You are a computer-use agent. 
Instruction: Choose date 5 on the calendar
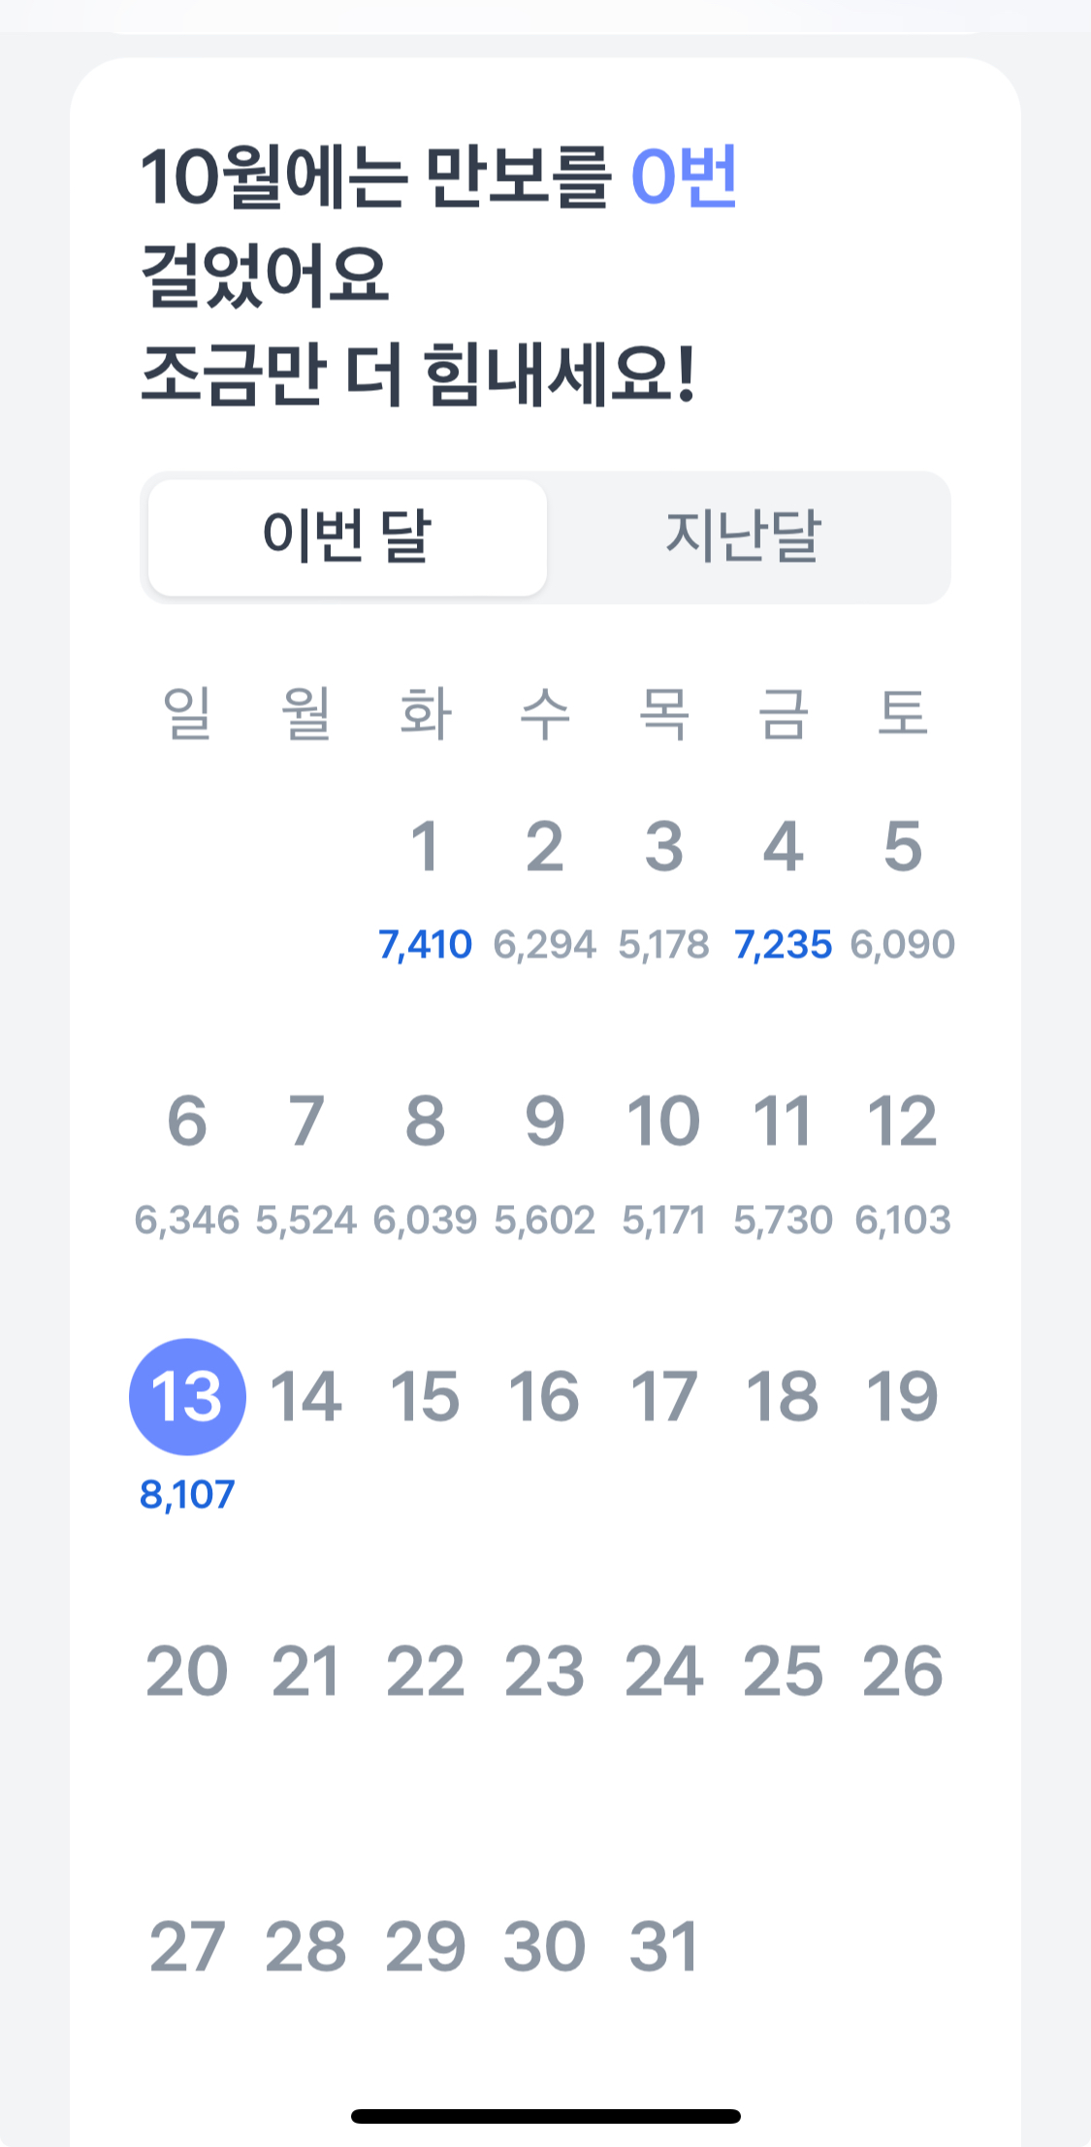[x=902, y=846]
